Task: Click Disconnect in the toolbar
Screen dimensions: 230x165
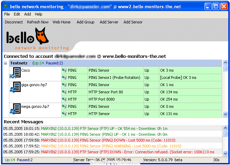Action: [14, 22]
